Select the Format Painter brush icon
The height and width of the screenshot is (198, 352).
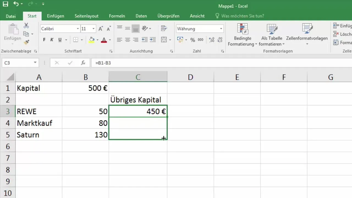(x=26, y=42)
